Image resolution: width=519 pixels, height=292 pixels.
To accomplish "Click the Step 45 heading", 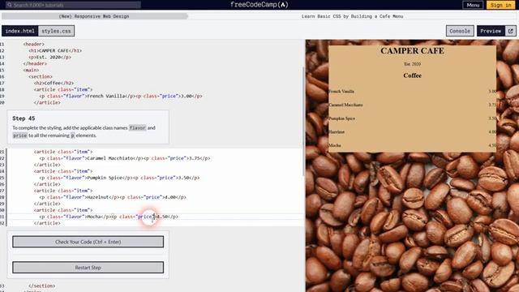I will click(24, 118).
